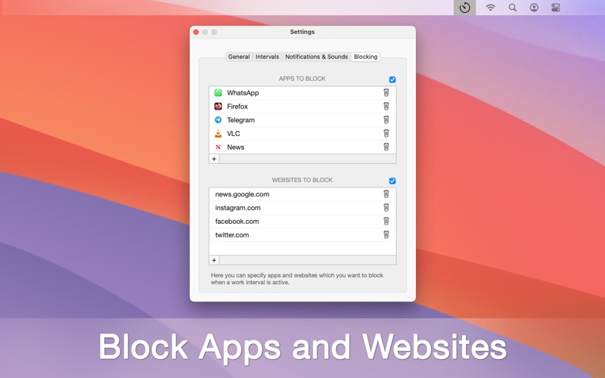Select the facebook.com entry
The height and width of the screenshot is (378, 605).
pos(237,222)
